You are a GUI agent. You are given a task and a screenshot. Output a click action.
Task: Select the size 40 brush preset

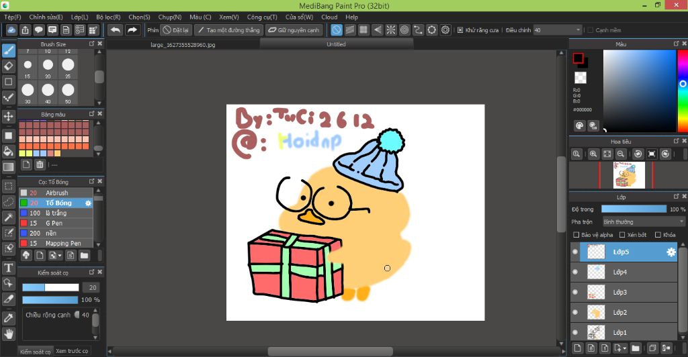click(48, 89)
